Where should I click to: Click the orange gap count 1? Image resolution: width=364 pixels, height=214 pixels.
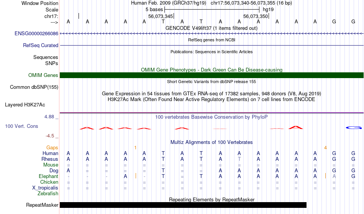click(135, 148)
